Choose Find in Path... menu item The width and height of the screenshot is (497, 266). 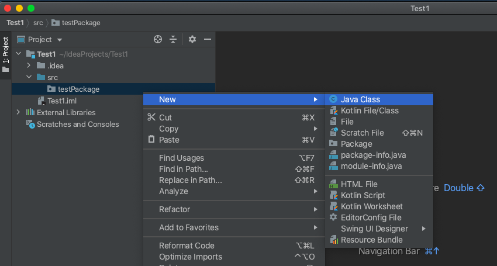tap(234, 169)
